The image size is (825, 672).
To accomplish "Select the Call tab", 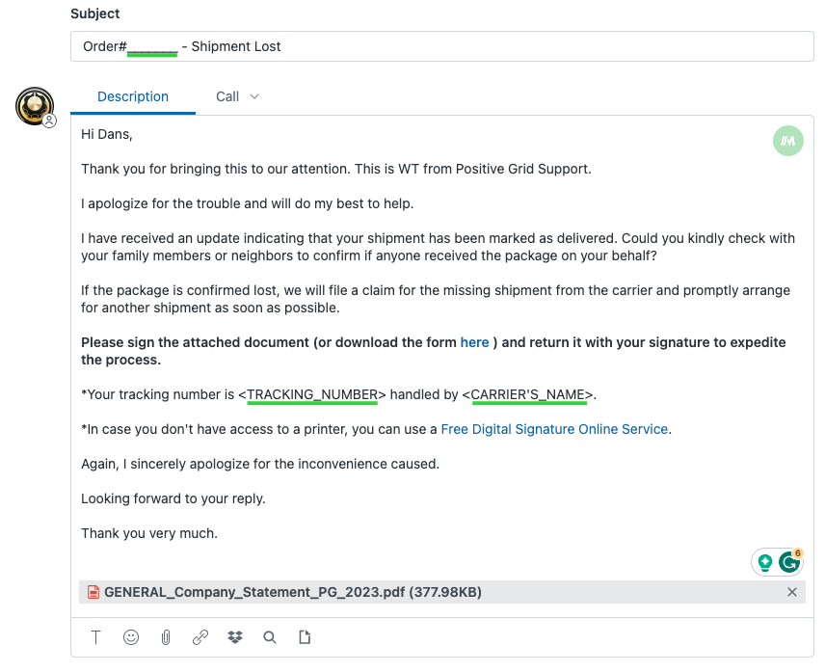I will pyautogui.click(x=227, y=96).
